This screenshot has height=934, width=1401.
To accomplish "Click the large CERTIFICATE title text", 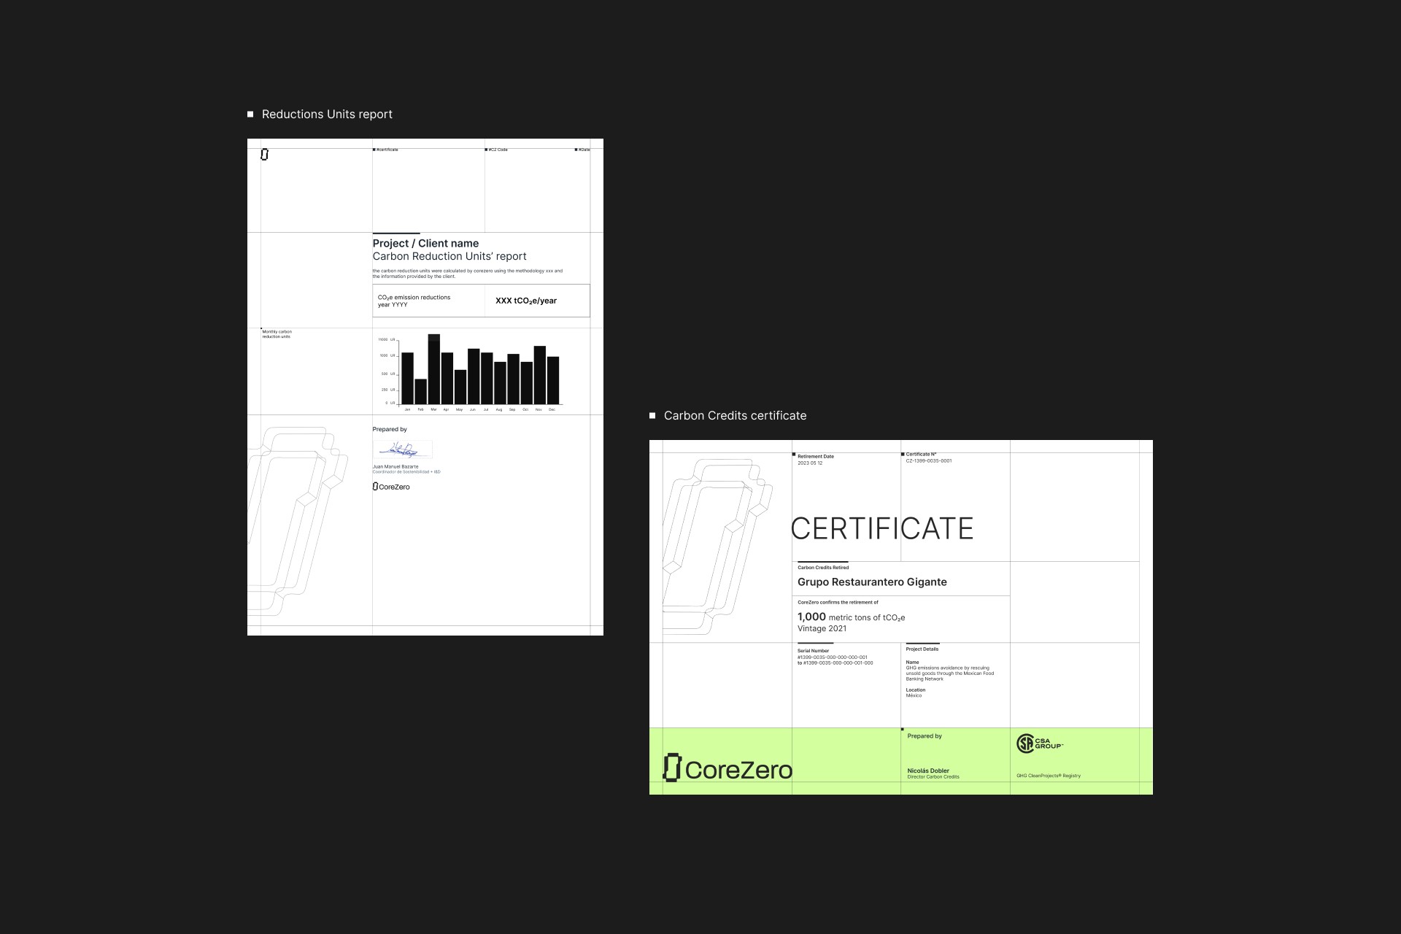I will coord(881,529).
